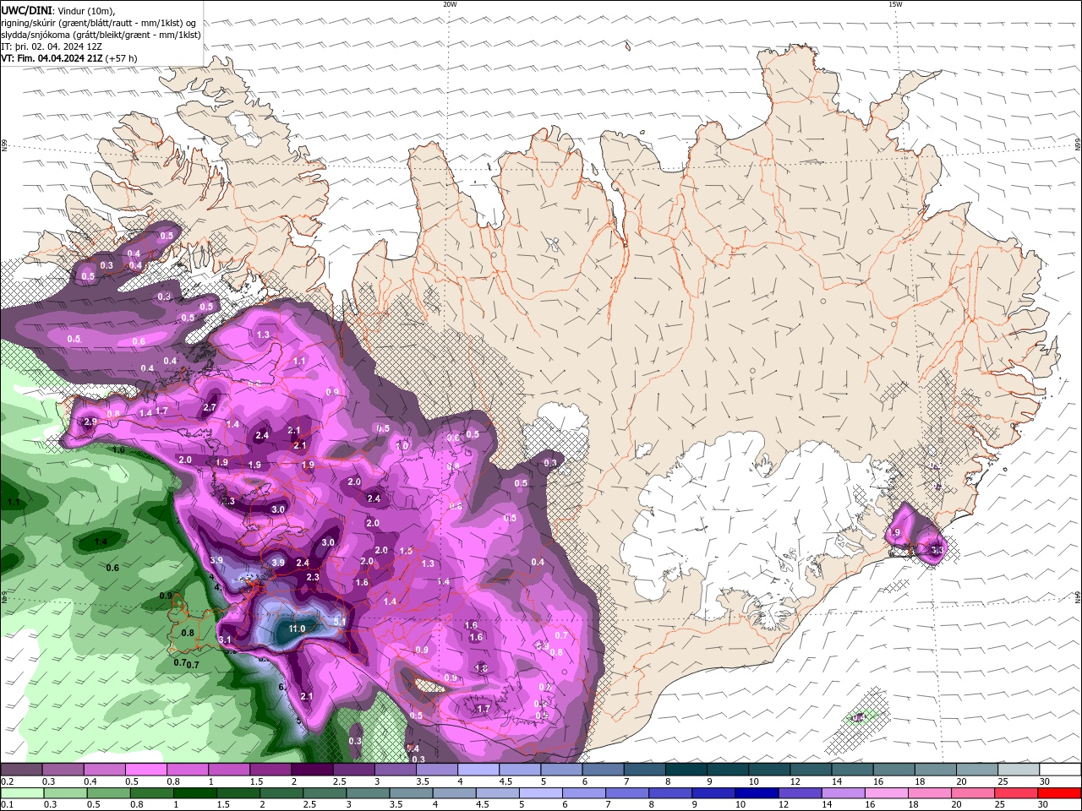Select the rain scale swatch between 8 and 9
The width and height of the screenshot is (1082, 811).
[x=669, y=793]
